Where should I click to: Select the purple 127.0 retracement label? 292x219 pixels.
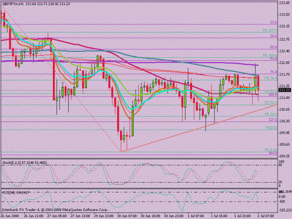click(273, 120)
